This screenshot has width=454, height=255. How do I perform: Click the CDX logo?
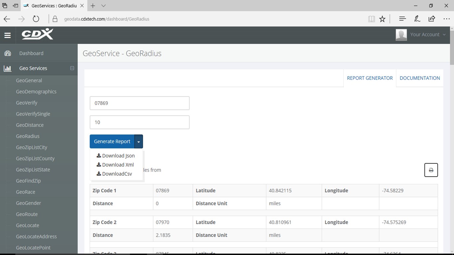click(x=37, y=34)
